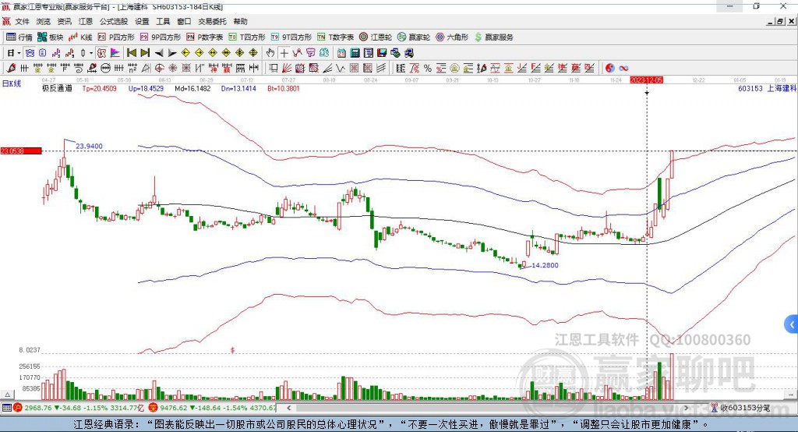Open the T四方形 tool
798x432 pixels.
tap(247, 37)
